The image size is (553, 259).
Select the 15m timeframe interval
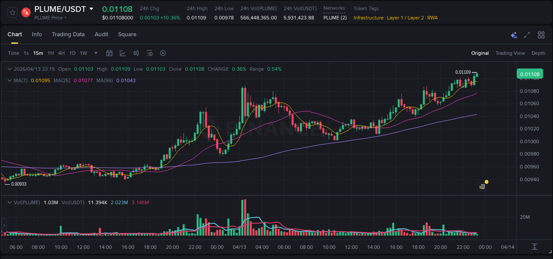click(38, 53)
